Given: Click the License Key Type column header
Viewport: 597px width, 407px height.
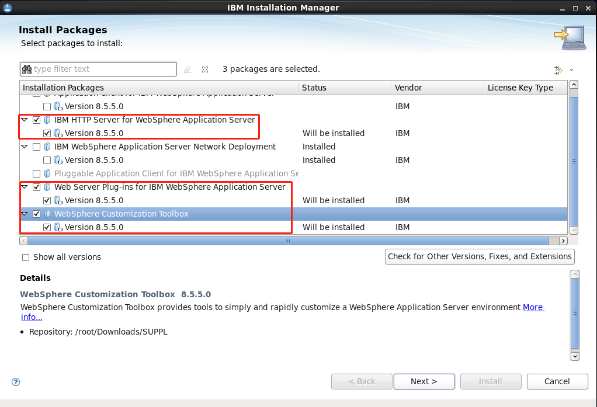Looking at the screenshot, I should click(526, 88).
